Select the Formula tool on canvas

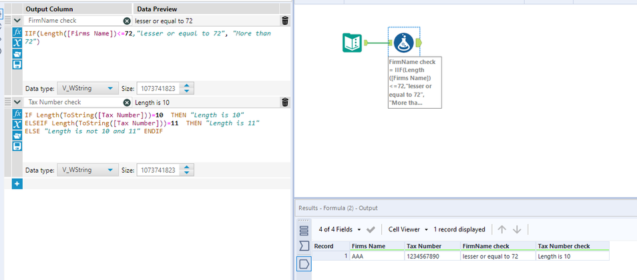click(404, 43)
